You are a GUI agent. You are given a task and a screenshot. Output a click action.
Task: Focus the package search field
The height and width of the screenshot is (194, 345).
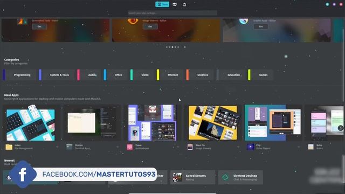click(172, 13)
